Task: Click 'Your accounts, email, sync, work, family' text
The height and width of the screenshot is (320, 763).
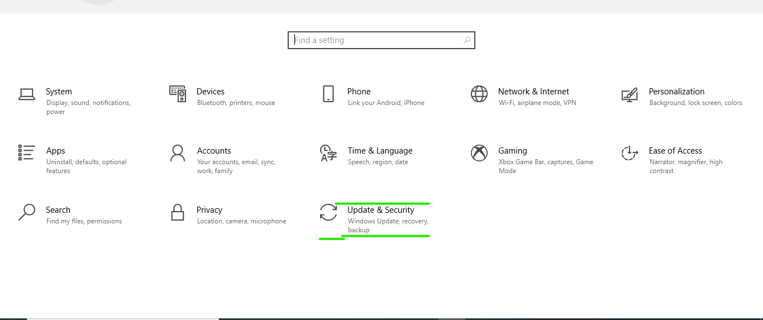Action: point(236,166)
